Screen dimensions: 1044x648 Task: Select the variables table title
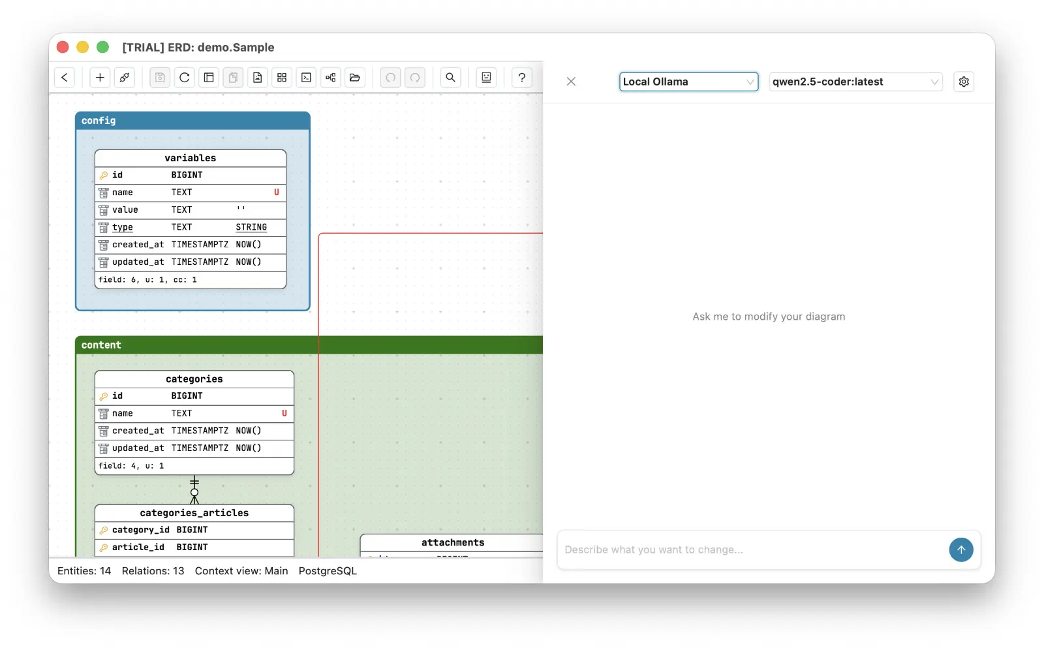coord(191,158)
